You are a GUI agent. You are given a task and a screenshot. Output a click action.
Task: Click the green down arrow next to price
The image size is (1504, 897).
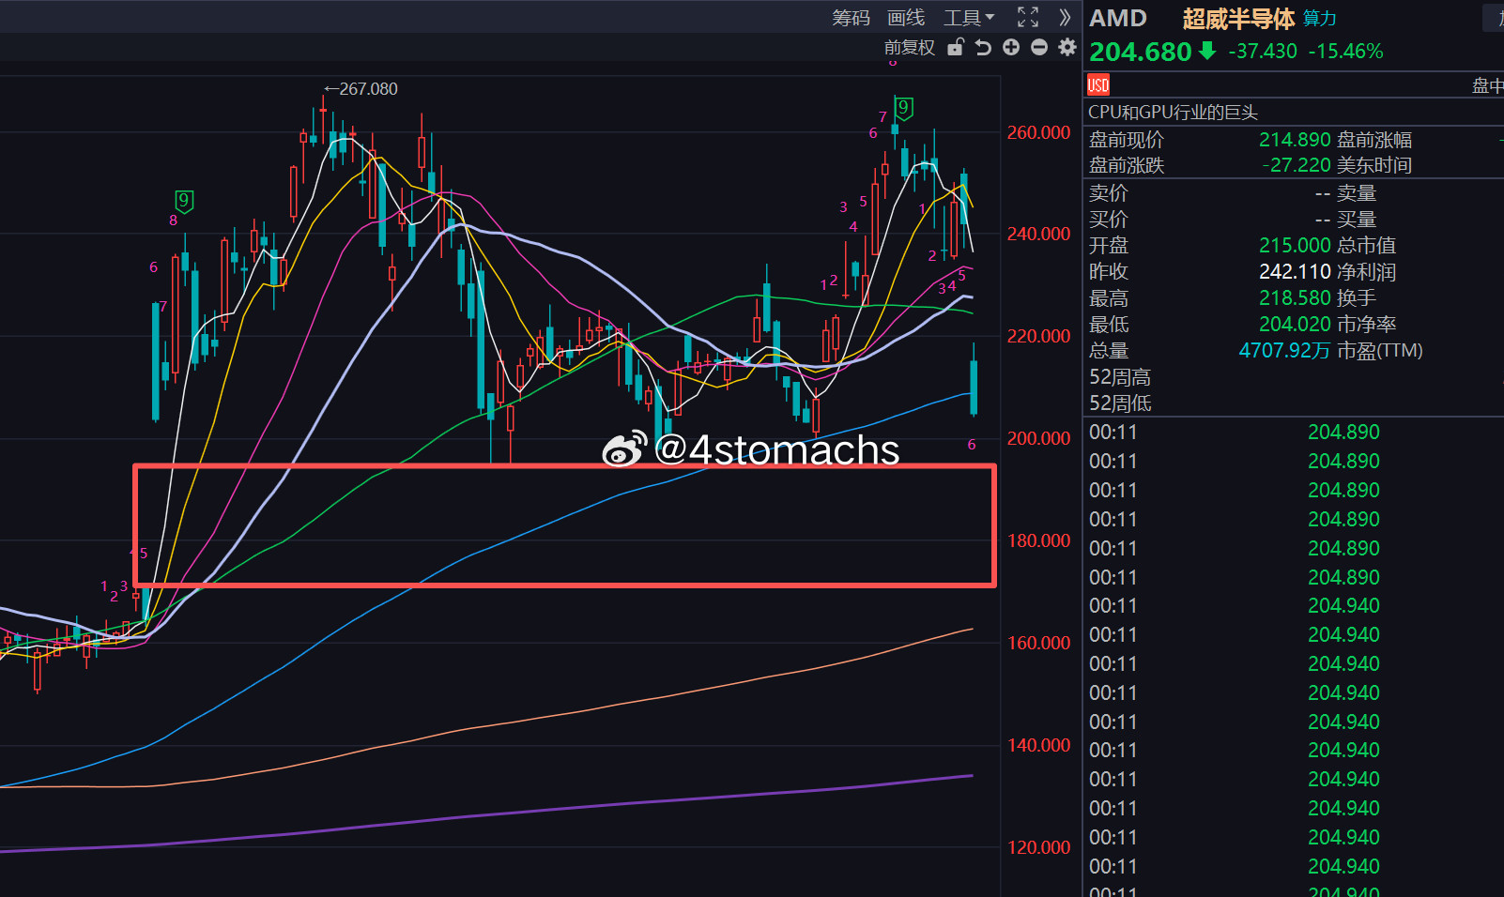[x=1207, y=51]
